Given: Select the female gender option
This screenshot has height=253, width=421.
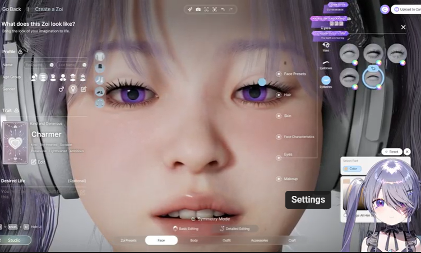Looking at the screenshot, I should (x=72, y=89).
